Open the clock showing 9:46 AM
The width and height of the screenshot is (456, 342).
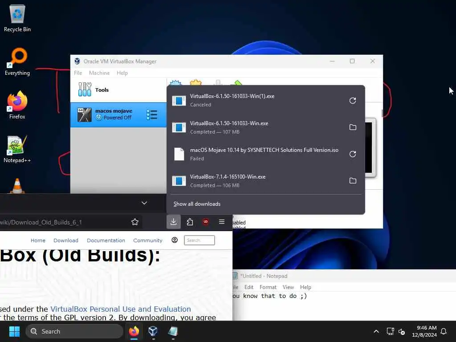point(424,331)
